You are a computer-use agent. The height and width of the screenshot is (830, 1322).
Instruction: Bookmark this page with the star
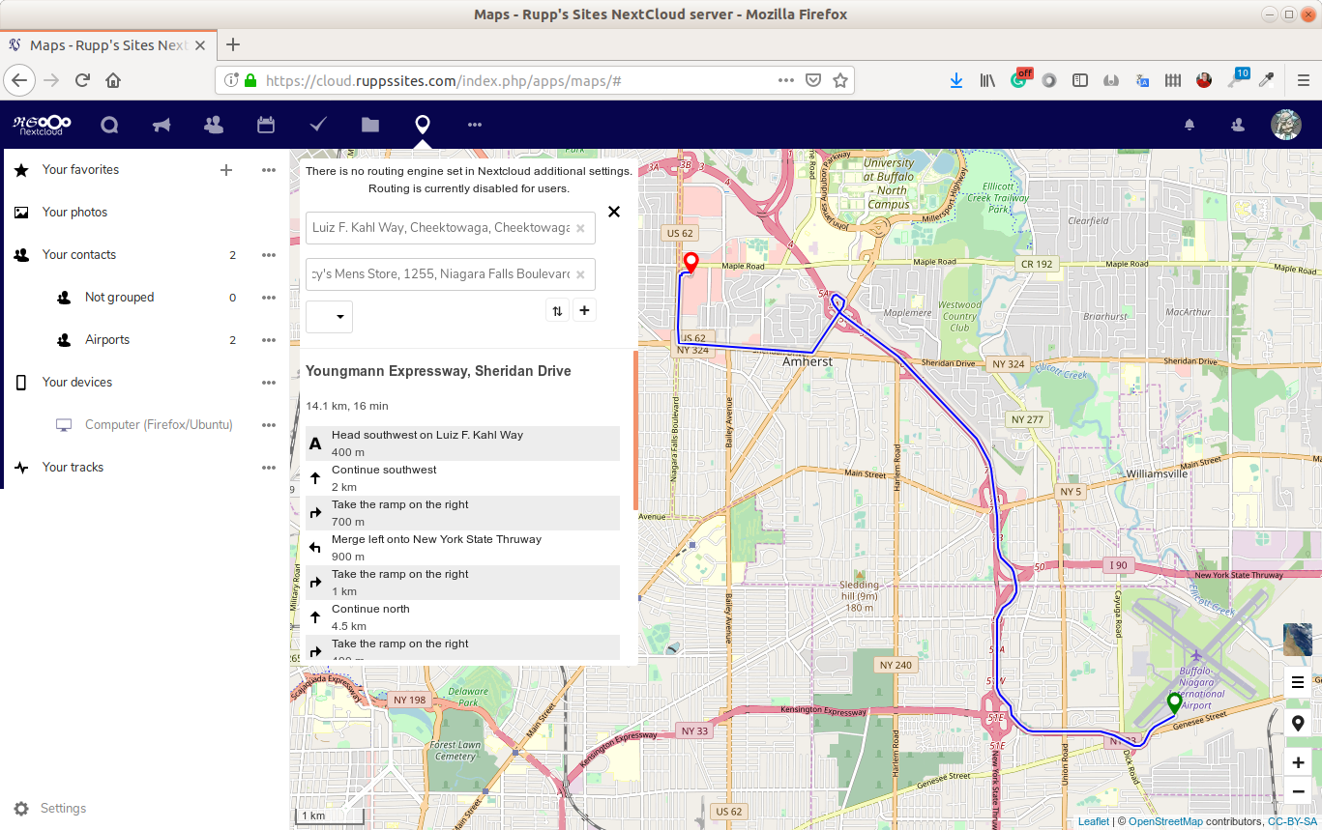pyautogui.click(x=840, y=80)
